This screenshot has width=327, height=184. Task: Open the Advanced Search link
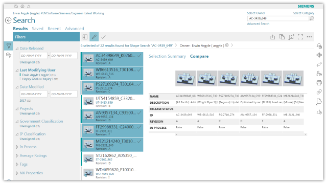258,24
